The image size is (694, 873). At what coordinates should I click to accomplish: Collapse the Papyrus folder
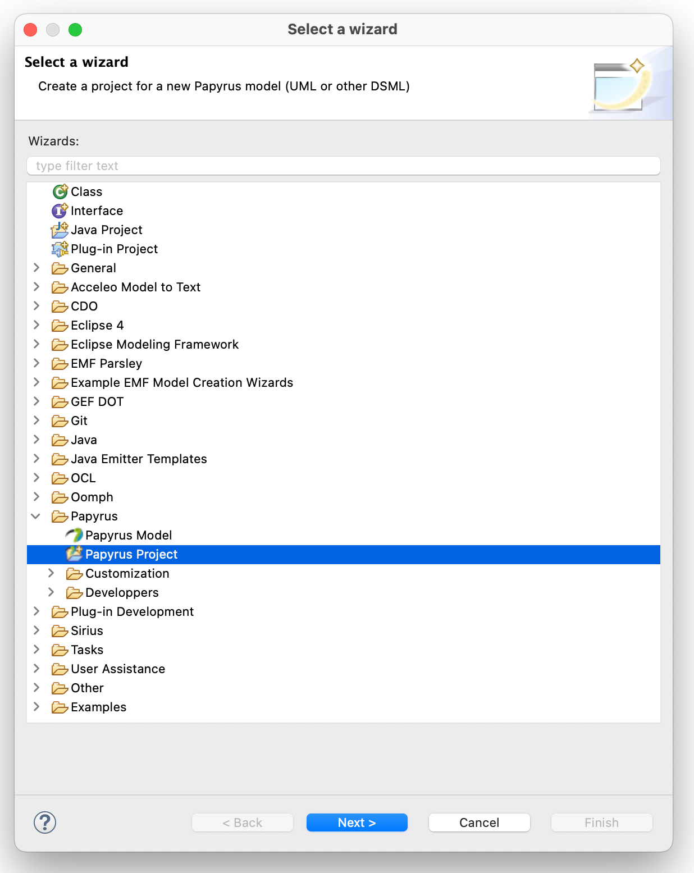click(36, 516)
